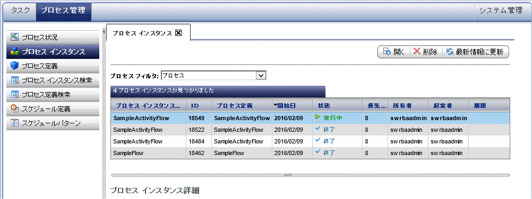Image resolution: width=532 pixels, height=199 pixels.
Task: Open スケジュールパターン in the sidebar
Action: (x=53, y=123)
